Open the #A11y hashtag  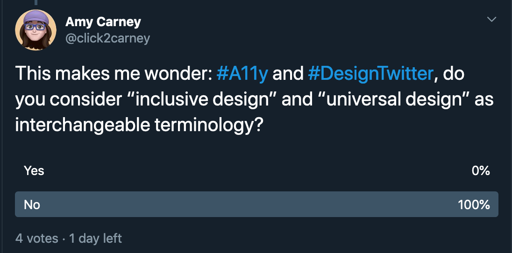(x=242, y=74)
